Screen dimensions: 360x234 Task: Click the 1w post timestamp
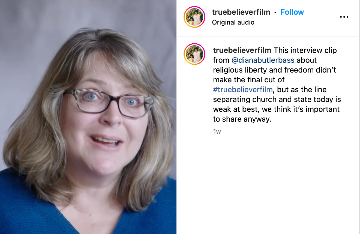pos(217,131)
